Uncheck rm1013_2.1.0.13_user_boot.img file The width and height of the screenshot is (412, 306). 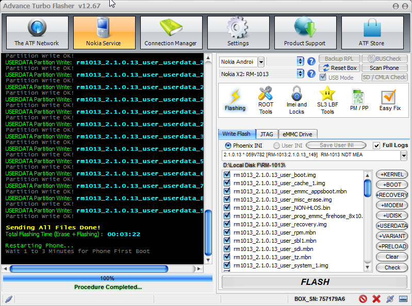pyautogui.click(x=227, y=175)
